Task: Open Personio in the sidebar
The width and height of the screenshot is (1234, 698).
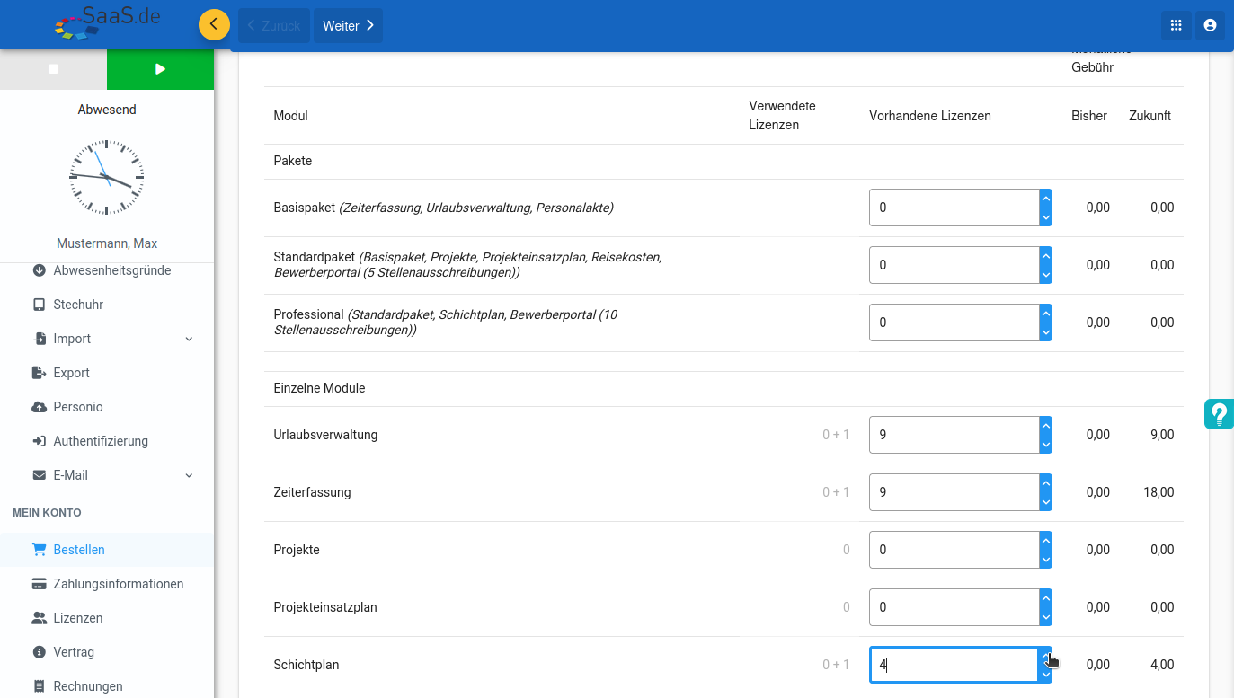Action: [x=78, y=407]
